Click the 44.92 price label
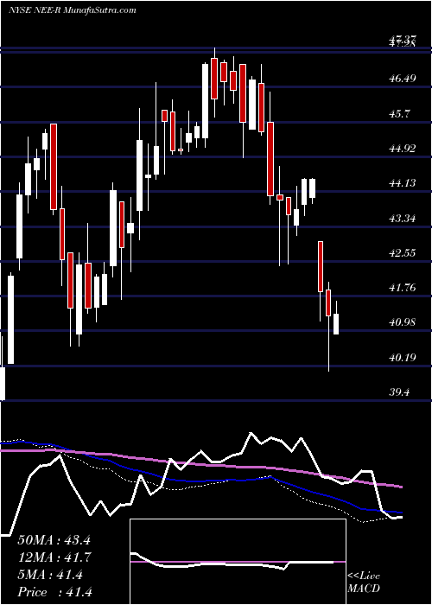Viewport: 432px width, 605px height. [x=403, y=149]
